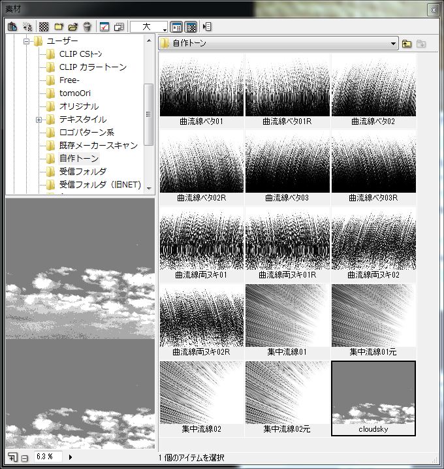Click the grayed folder forward icon

421,44
